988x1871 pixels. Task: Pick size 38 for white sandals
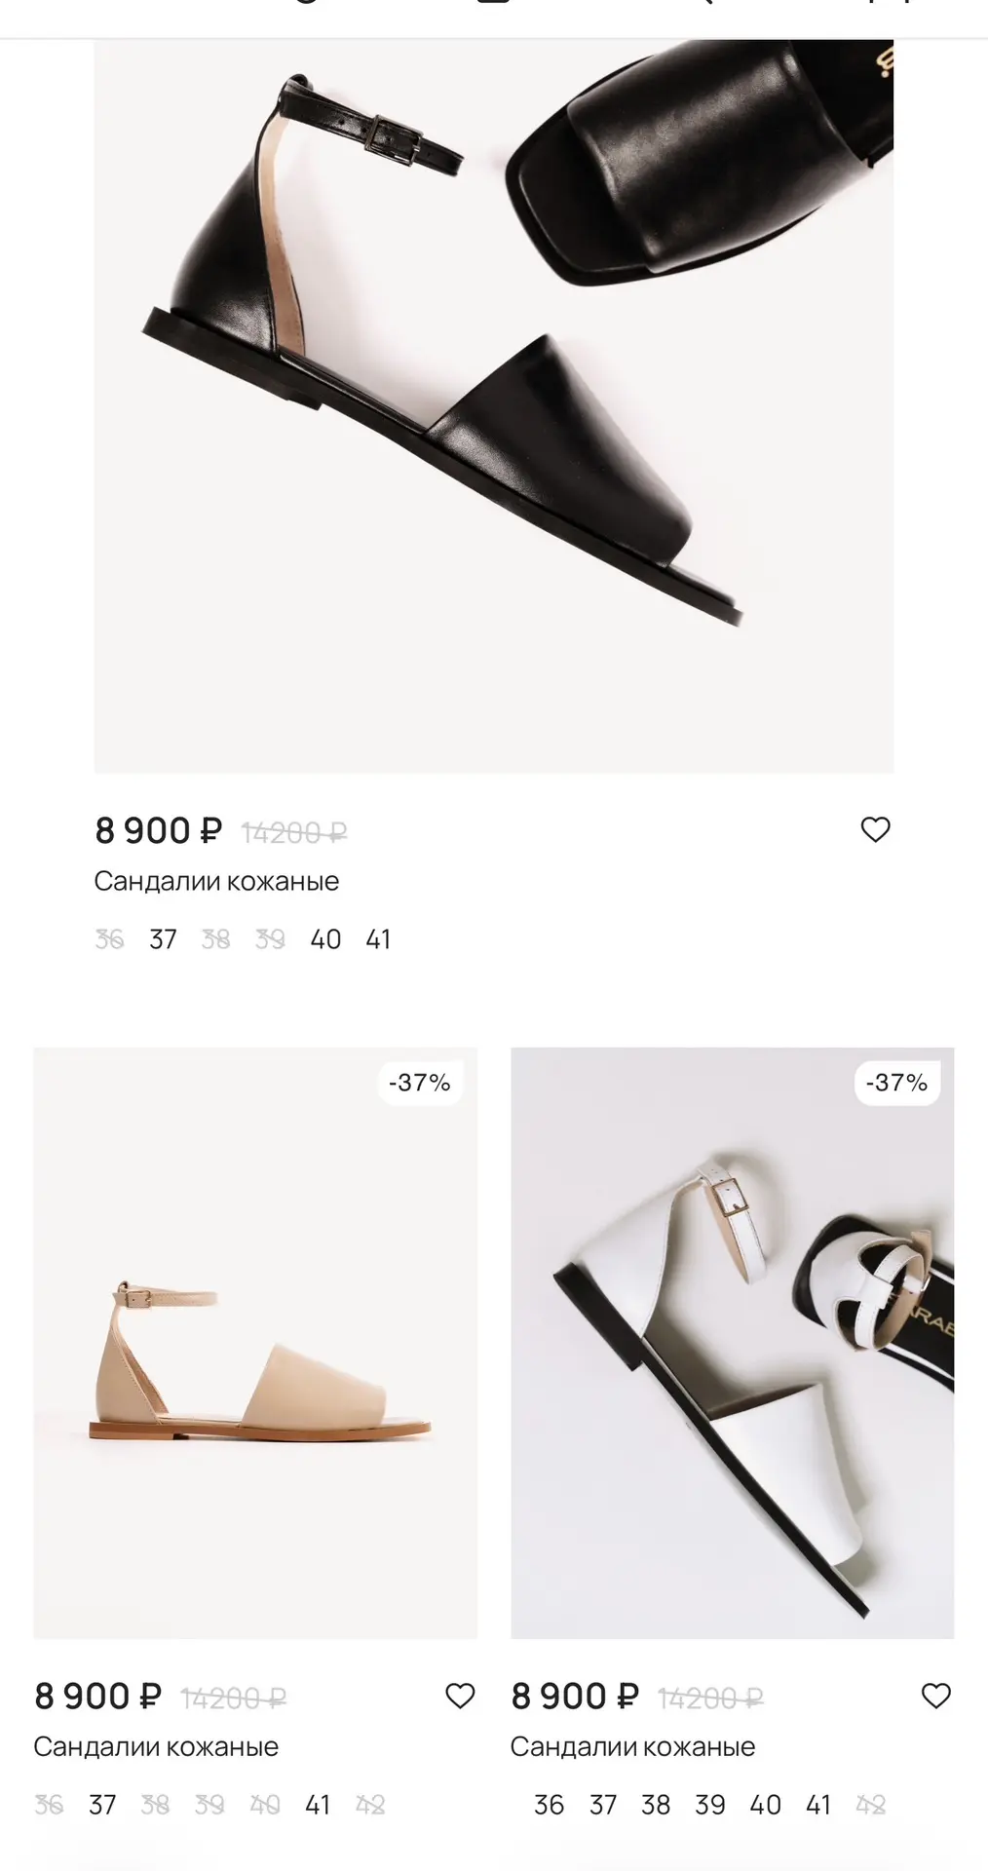click(656, 1805)
